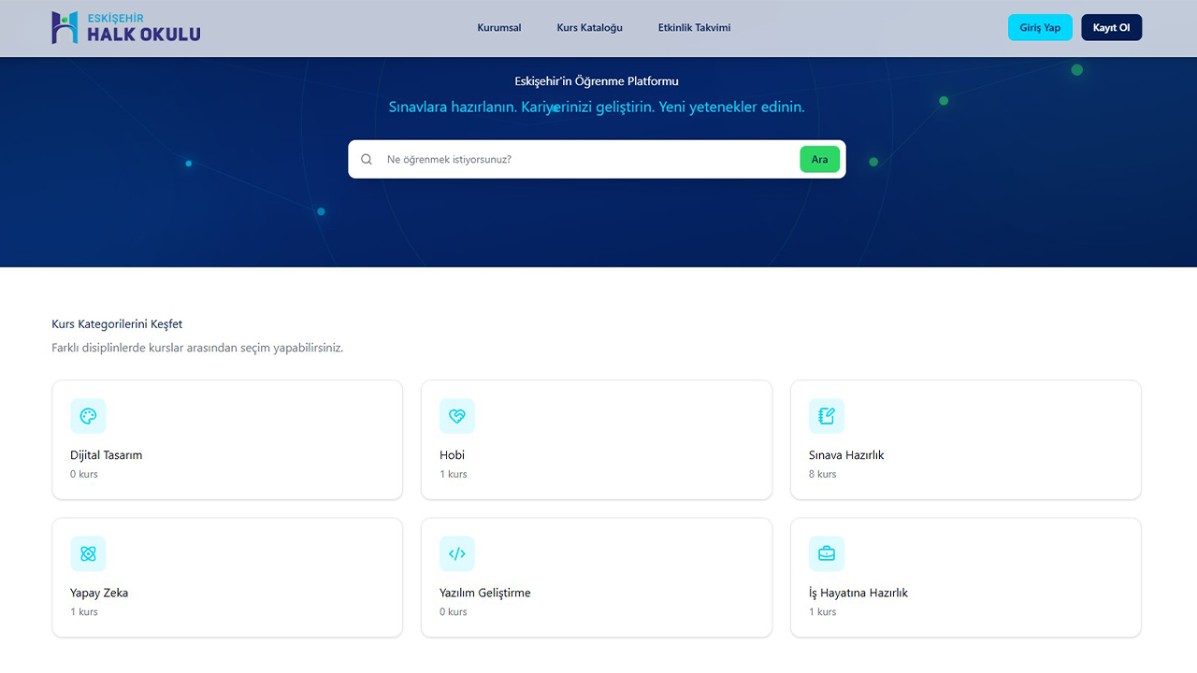1197x673 pixels.
Task: Open the Yapay Zeka category title
Action: tap(99, 593)
